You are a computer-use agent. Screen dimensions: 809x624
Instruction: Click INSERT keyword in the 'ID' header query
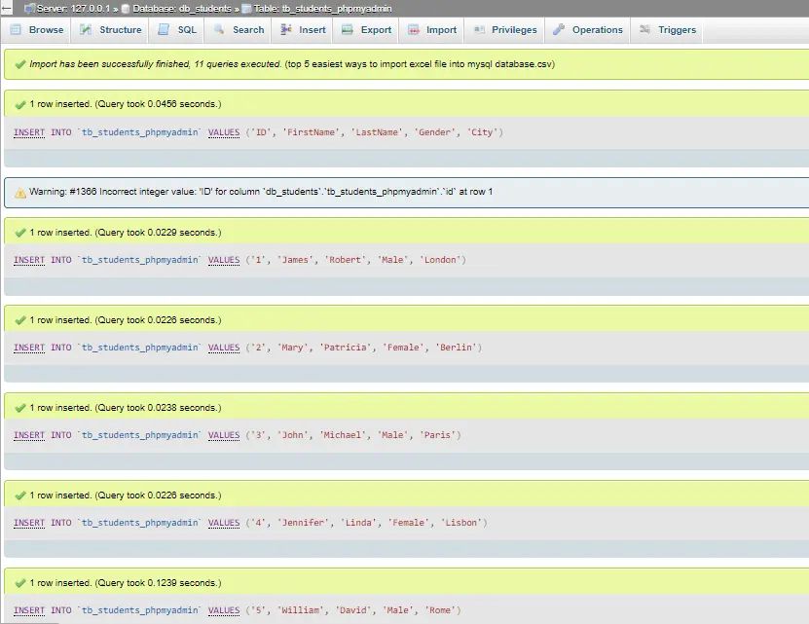pyautogui.click(x=29, y=132)
